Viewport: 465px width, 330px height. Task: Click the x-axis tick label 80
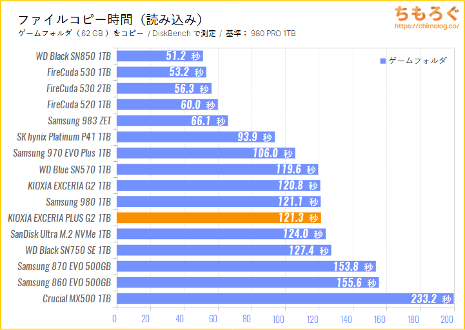tap(247, 319)
